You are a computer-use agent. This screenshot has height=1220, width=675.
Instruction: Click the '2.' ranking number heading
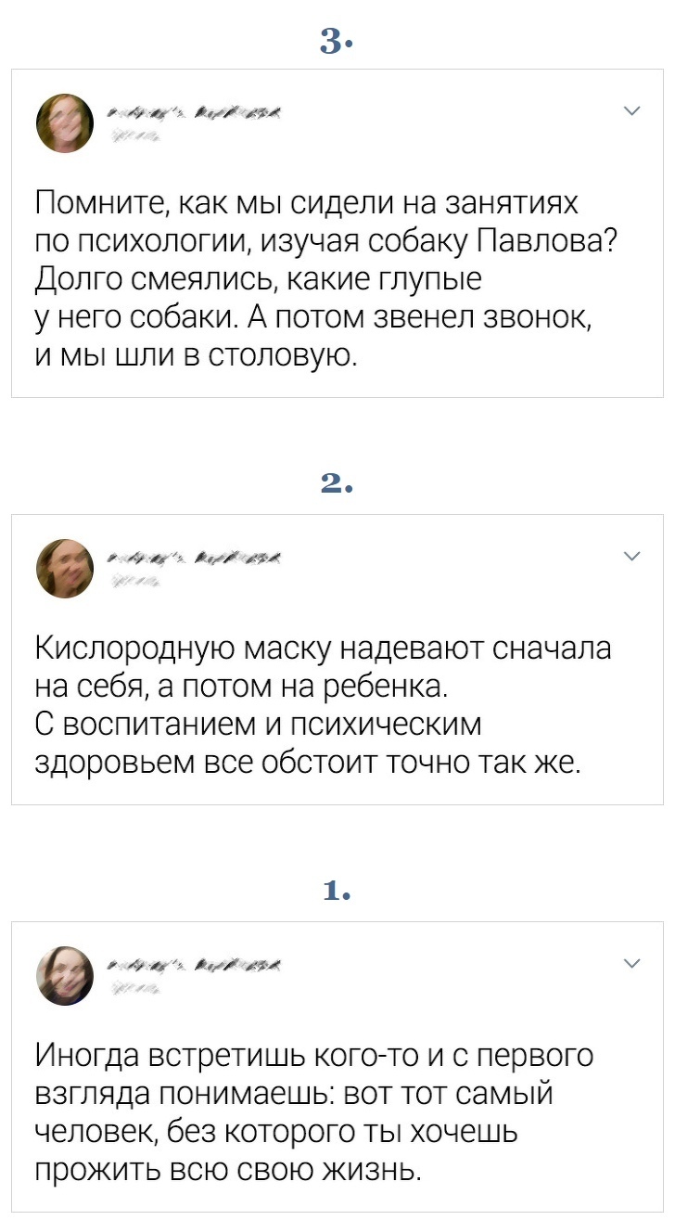point(337,484)
